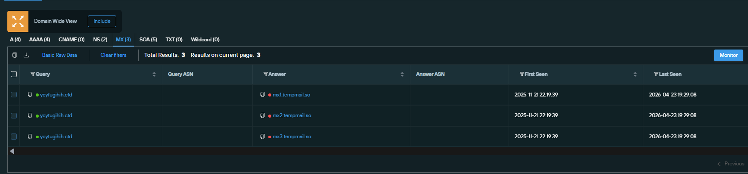Screen dimensions: 748x174
Task: Click the Domain Wide View label
Action: [56, 21]
